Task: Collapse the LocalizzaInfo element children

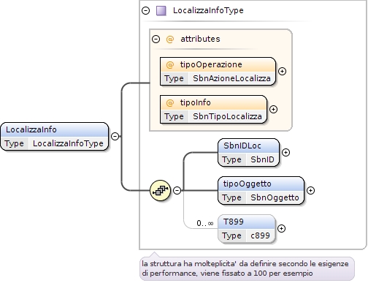Action: (x=115, y=136)
